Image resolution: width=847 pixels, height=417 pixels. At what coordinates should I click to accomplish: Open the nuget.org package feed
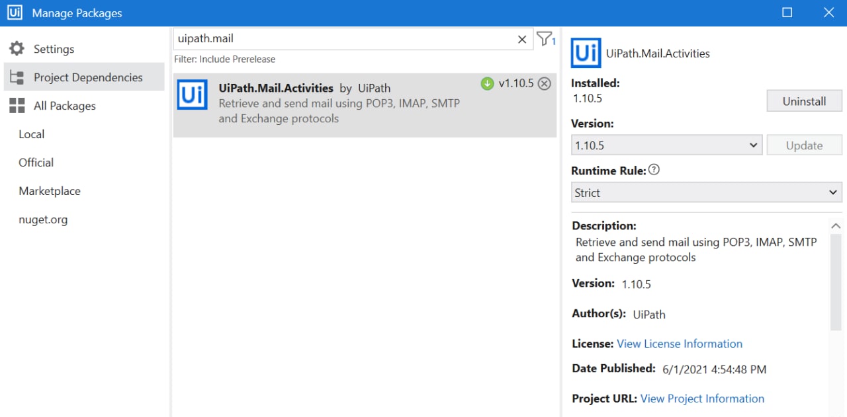pos(43,219)
